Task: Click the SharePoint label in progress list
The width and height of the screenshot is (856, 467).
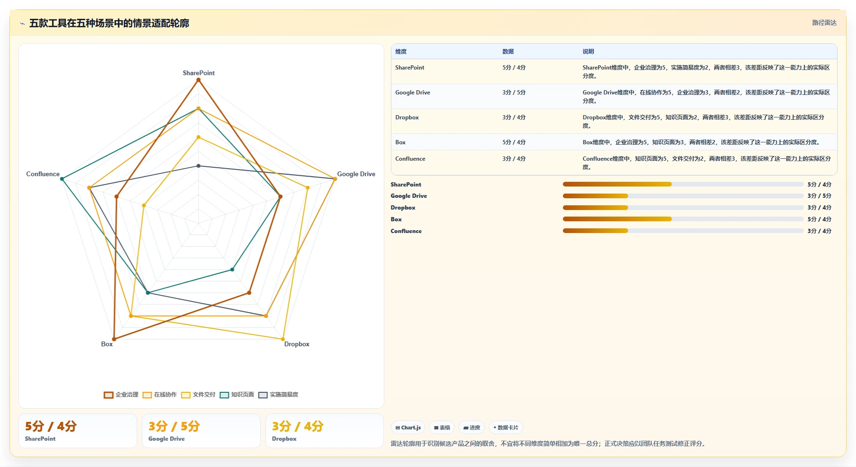Action: [406, 185]
